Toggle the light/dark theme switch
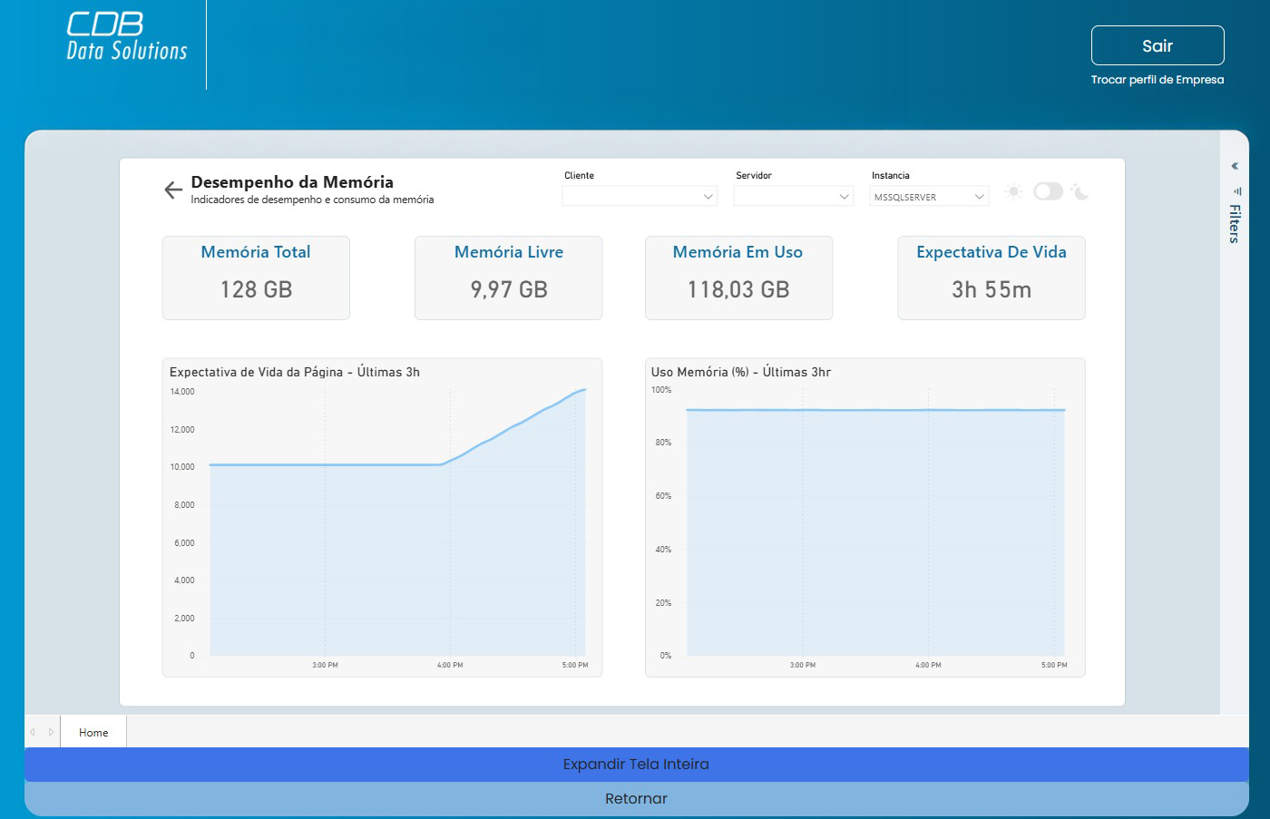The image size is (1270, 819). [1048, 191]
